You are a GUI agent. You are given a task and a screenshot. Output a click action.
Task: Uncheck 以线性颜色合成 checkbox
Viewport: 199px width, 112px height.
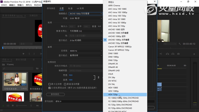pos(49,88)
